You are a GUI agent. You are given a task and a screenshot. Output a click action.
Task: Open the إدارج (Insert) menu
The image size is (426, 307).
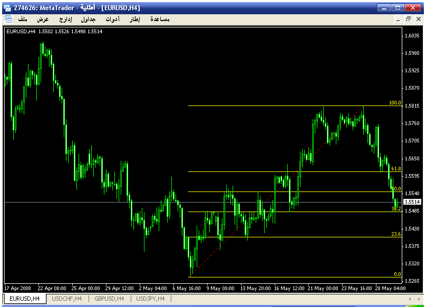coord(65,20)
